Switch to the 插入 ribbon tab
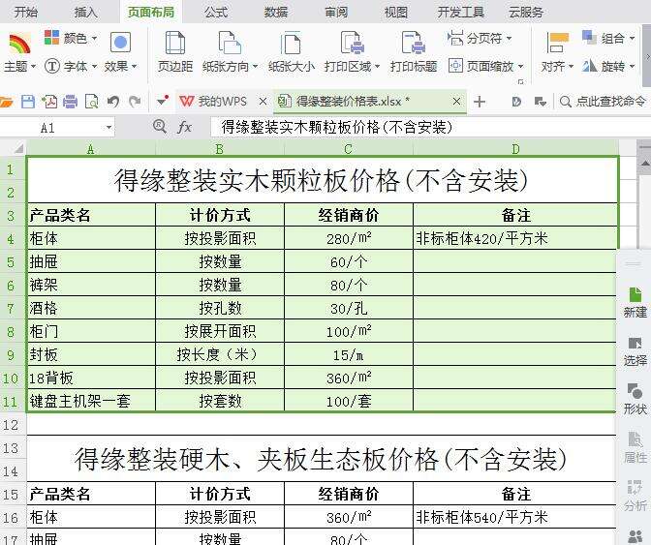 click(x=85, y=12)
